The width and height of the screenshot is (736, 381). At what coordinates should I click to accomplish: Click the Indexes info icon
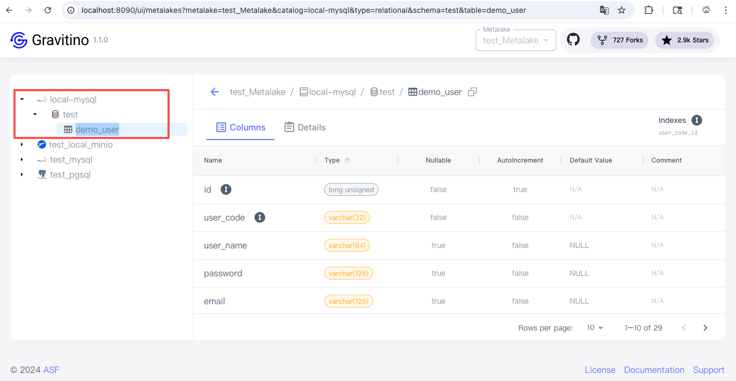tap(696, 120)
